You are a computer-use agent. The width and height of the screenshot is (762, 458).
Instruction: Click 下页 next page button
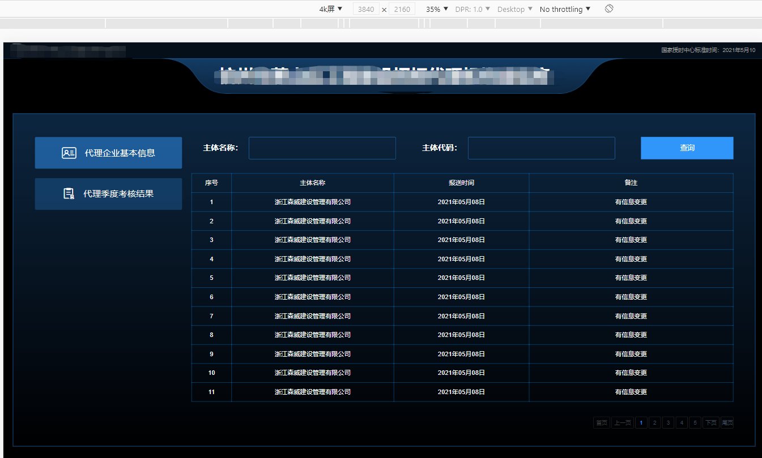(711, 422)
